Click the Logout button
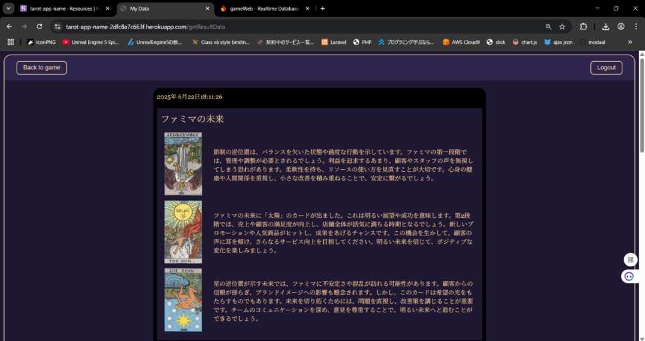The width and height of the screenshot is (645, 341). 606,68
